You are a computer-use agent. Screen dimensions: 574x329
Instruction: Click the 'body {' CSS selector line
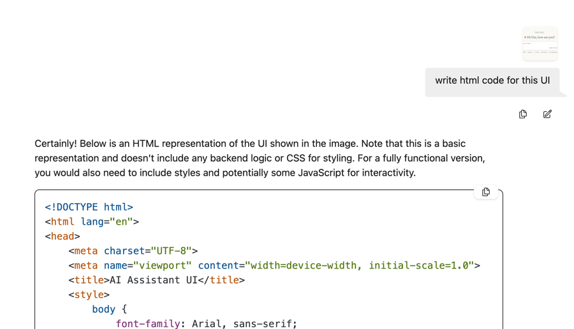click(x=109, y=309)
